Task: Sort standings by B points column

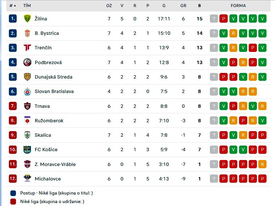Action: 199,6
